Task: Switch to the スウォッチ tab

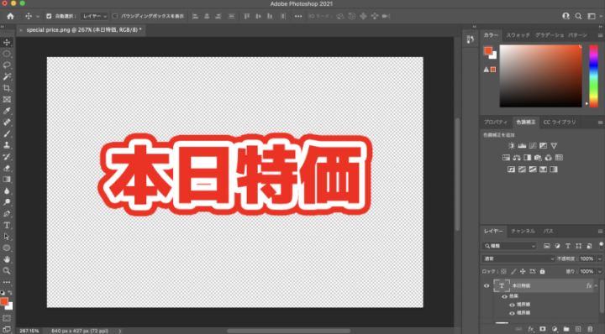Action: click(x=518, y=35)
